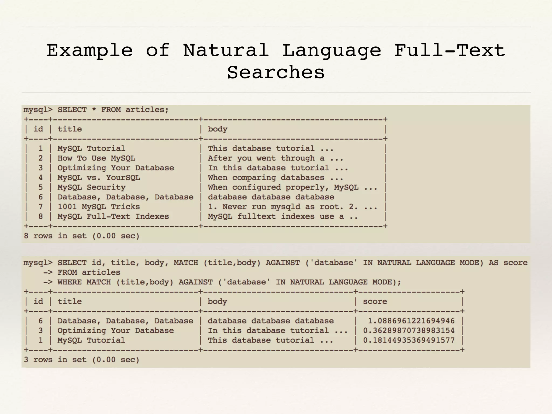
Task: Click 'database database database' in the results table
Action: coord(271,321)
